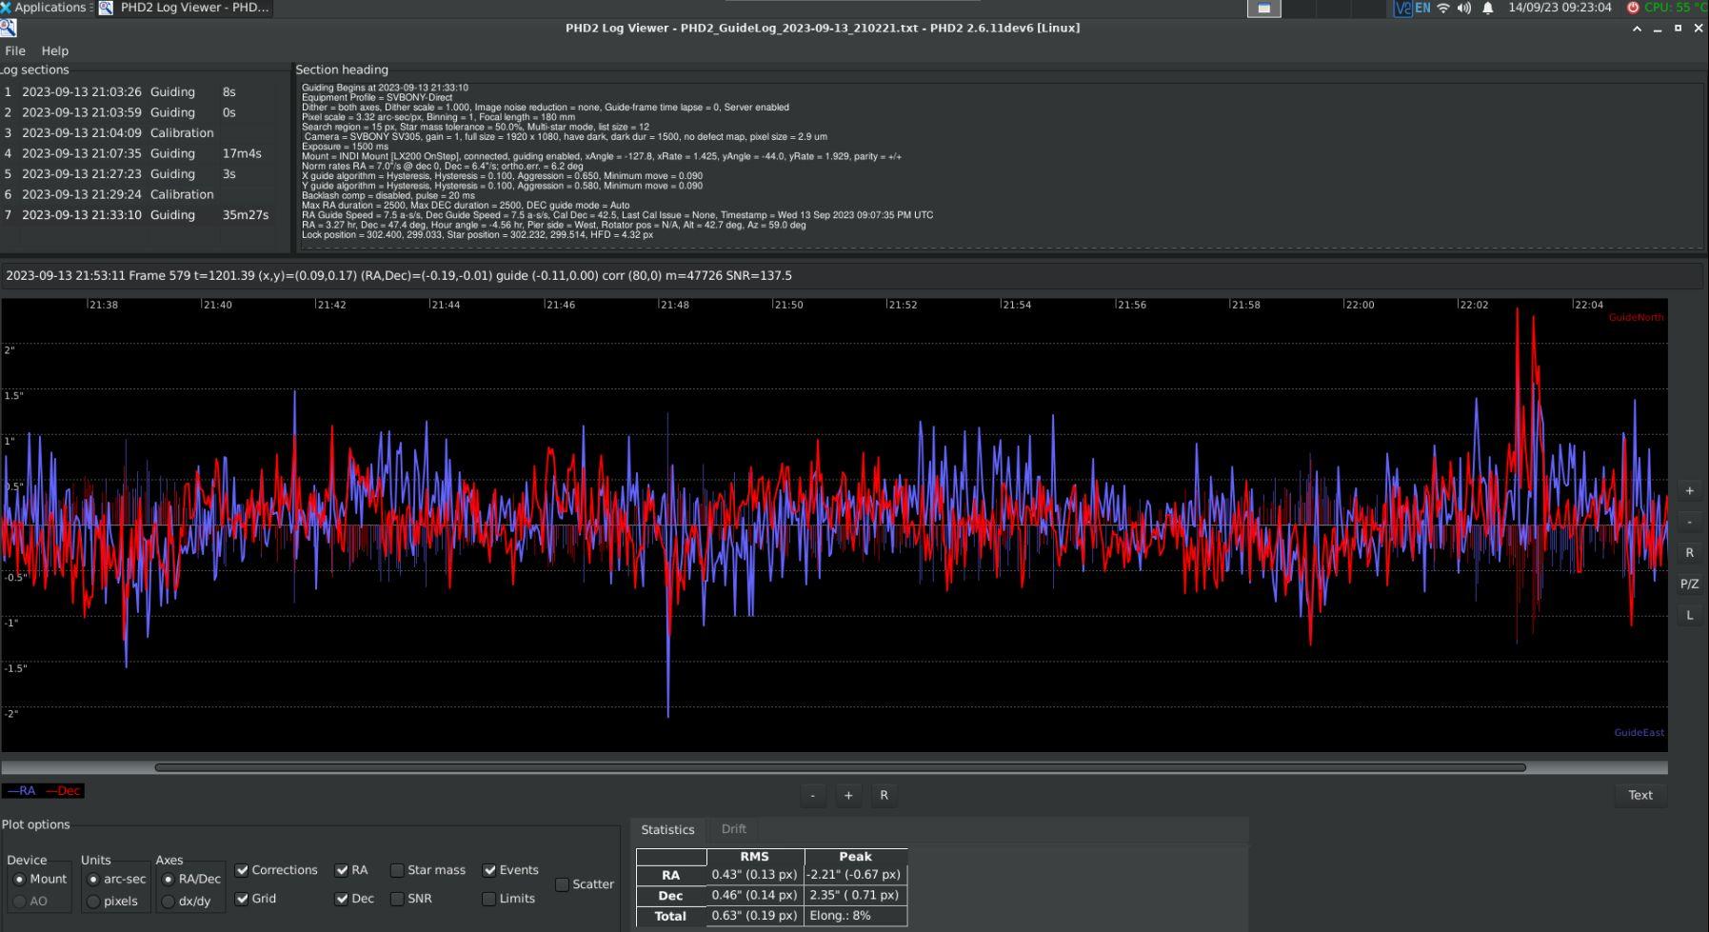The height and width of the screenshot is (932, 1709).
Task: Enable the Star mass checkbox
Action: point(397,870)
